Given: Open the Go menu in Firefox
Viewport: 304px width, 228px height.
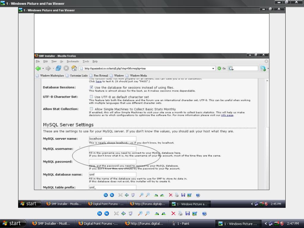Looking at the screenshot, I should pyautogui.click(x=61, y=61).
